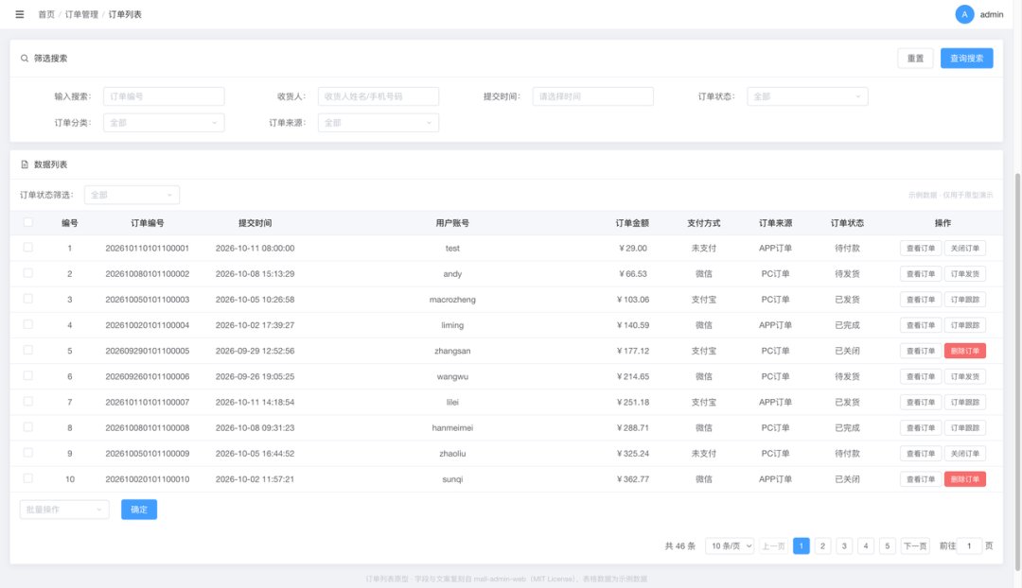Click 订单跟踪 for macrozheng's order
Image resolution: width=1022 pixels, height=588 pixels.
tap(964, 300)
